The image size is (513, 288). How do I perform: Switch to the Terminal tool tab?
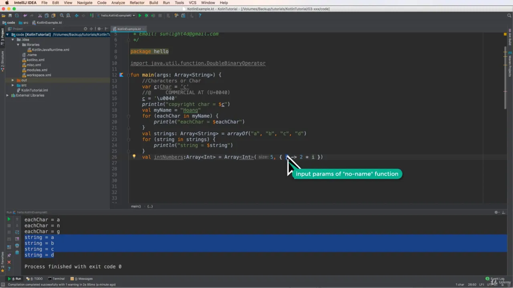[57, 279]
